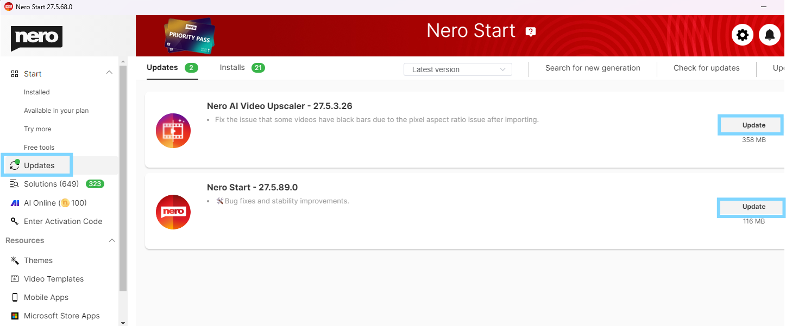This screenshot has height=326, width=786.
Task: Click the 323 badge on Solutions
Action: 95,184
